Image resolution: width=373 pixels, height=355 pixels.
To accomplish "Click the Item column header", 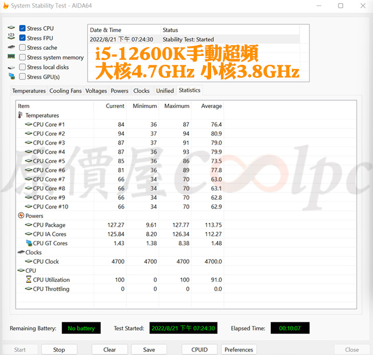I will coord(55,106).
